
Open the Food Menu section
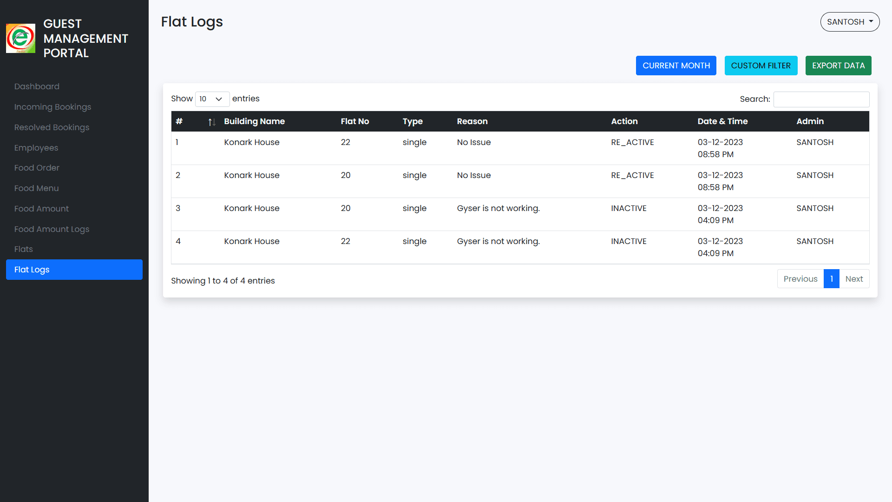tap(36, 188)
